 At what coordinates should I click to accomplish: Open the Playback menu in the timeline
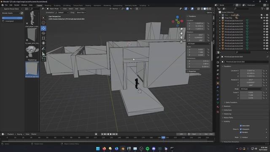pos(11,134)
